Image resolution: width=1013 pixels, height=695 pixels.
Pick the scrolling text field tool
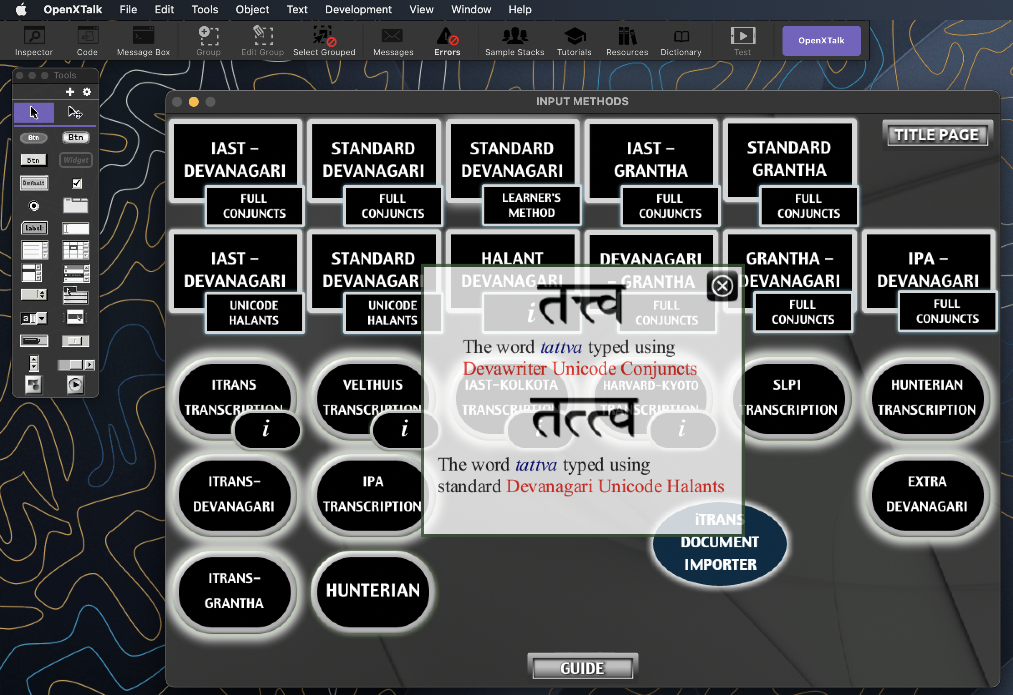click(x=34, y=250)
